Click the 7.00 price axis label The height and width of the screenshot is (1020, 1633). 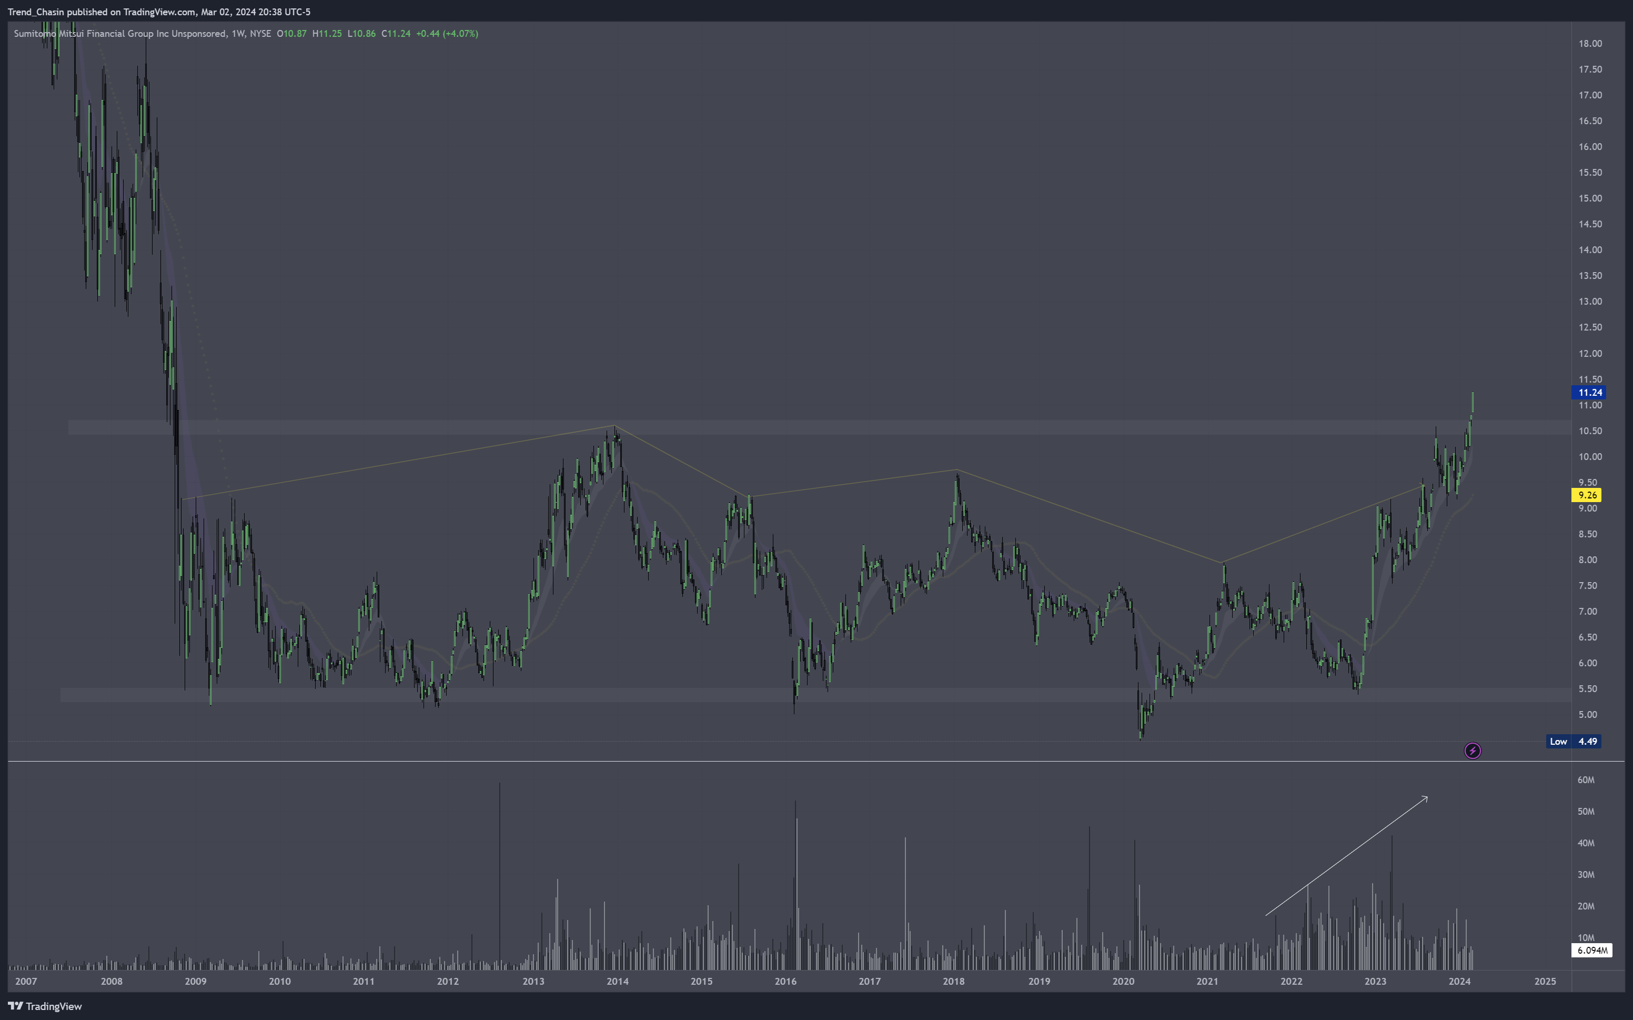point(1587,612)
